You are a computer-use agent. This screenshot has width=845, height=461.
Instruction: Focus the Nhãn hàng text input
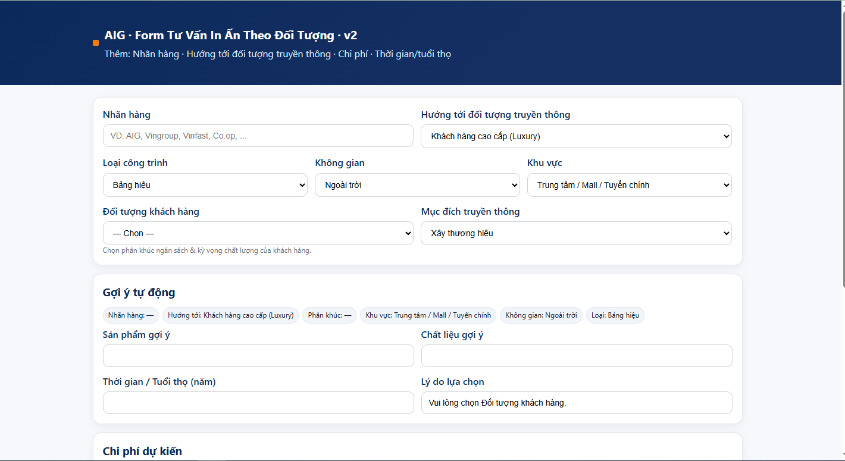click(x=258, y=136)
